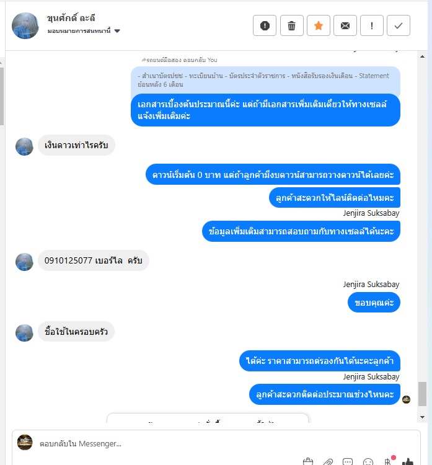
Task: Open the baht payment request icon
Action: click(x=388, y=461)
